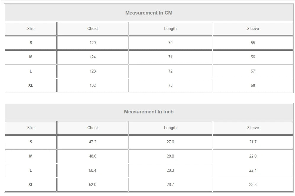This screenshot has height=196, width=295.
Task: Click the "Measurement In CM" table title
Action: click(149, 13)
